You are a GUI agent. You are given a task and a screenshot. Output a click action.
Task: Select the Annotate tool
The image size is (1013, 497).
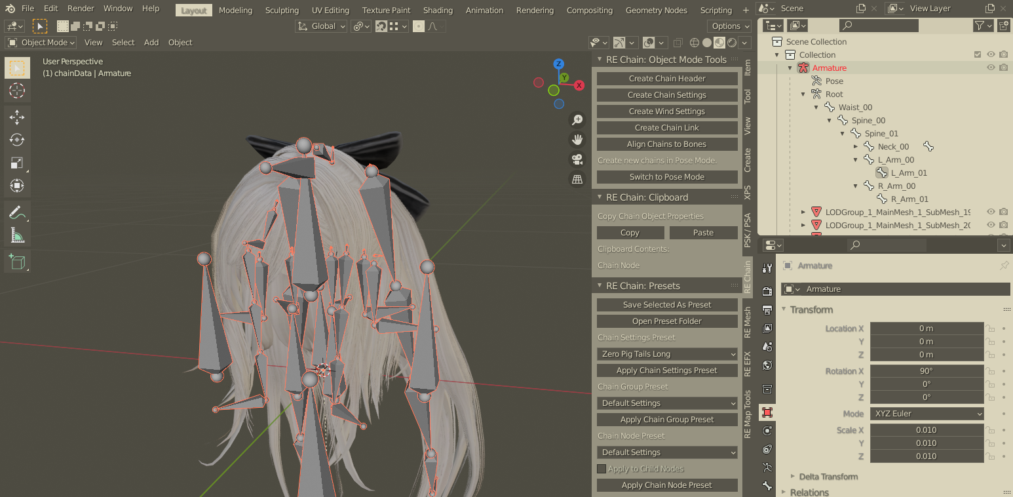pyautogui.click(x=18, y=212)
